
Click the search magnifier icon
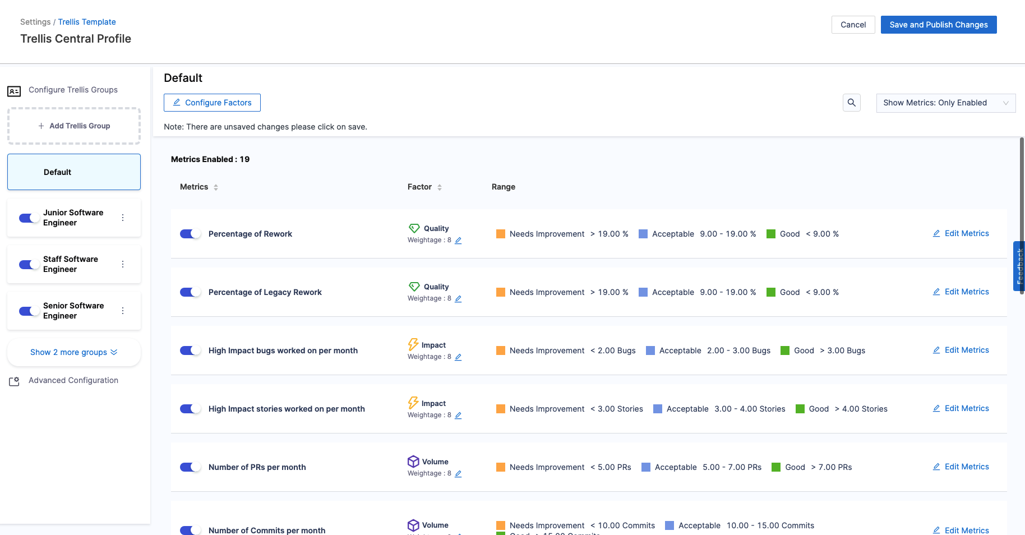851,103
